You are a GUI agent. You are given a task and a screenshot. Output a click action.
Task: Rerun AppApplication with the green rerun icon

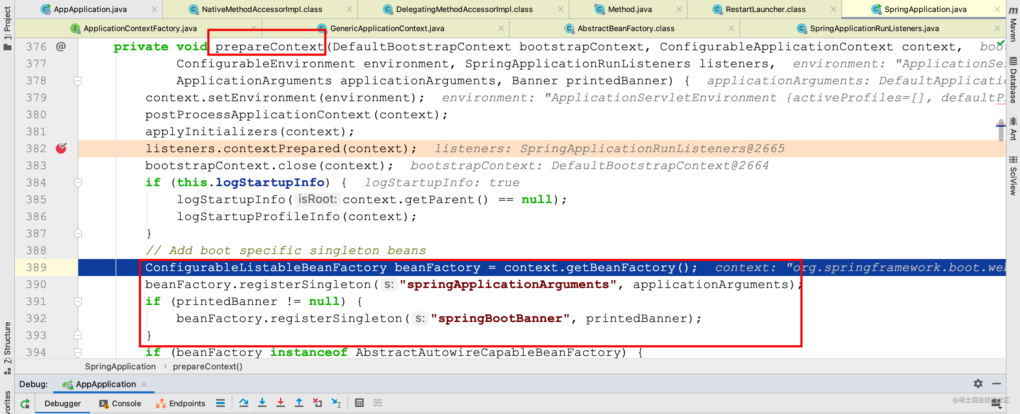26,404
